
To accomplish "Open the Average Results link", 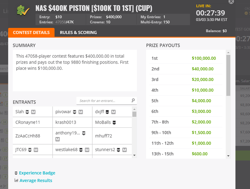I will (x=36, y=180).
